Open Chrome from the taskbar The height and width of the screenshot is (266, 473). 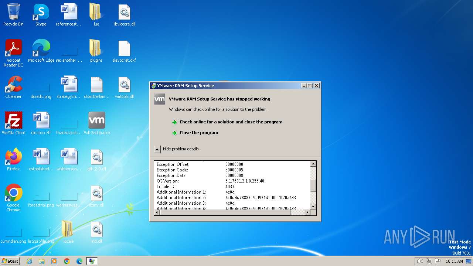(x=67, y=261)
